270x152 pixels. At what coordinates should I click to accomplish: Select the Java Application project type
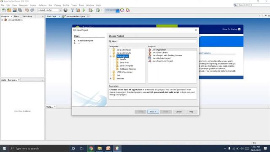click(x=159, y=50)
